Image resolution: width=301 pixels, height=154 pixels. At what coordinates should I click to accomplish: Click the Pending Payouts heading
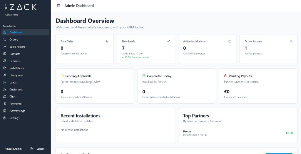pyautogui.click(x=240, y=76)
